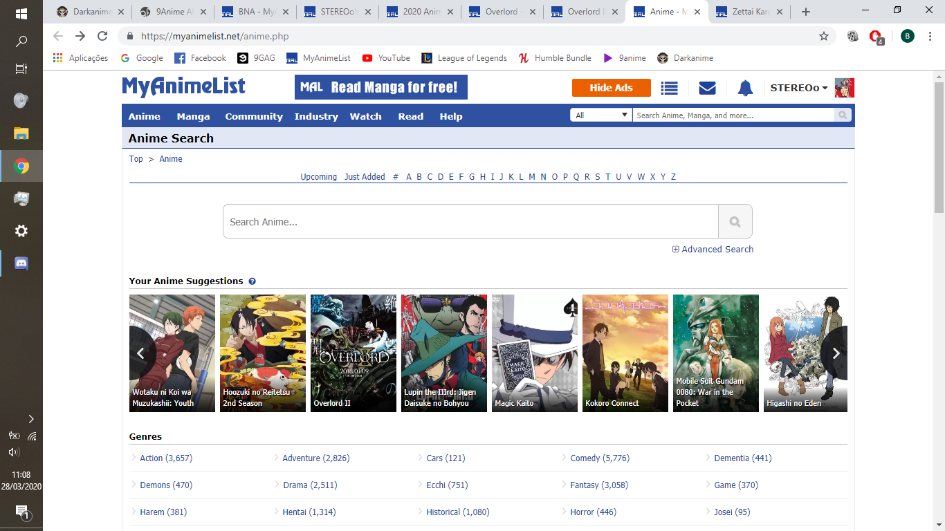Expand the Advanced Search options

[713, 250]
